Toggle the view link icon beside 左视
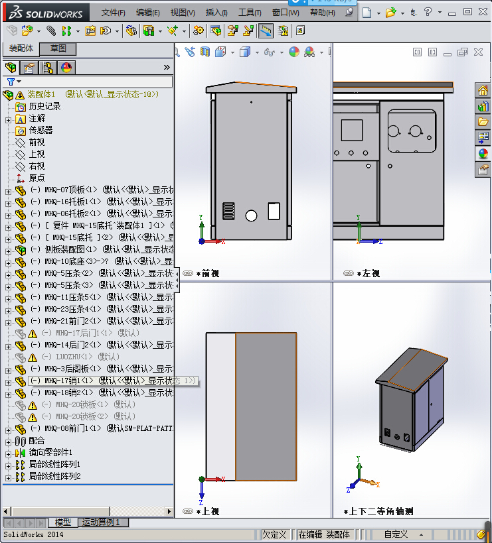The image size is (492, 543). pyautogui.click(x=349, y=274)
